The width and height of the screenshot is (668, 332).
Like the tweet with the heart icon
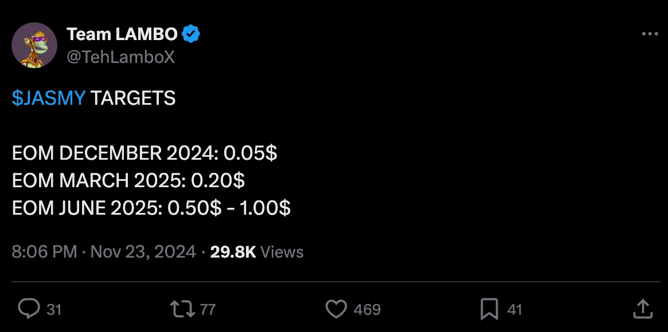(336, 309)
